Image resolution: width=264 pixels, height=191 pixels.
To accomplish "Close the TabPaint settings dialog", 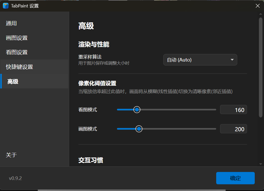I will [258, 6].
